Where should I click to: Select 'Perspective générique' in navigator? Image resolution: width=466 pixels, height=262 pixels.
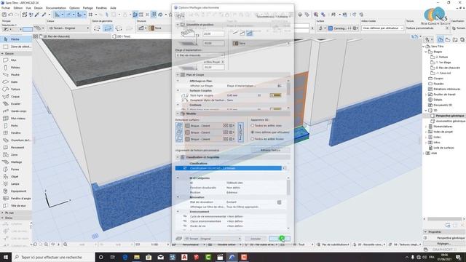point(450,116)
